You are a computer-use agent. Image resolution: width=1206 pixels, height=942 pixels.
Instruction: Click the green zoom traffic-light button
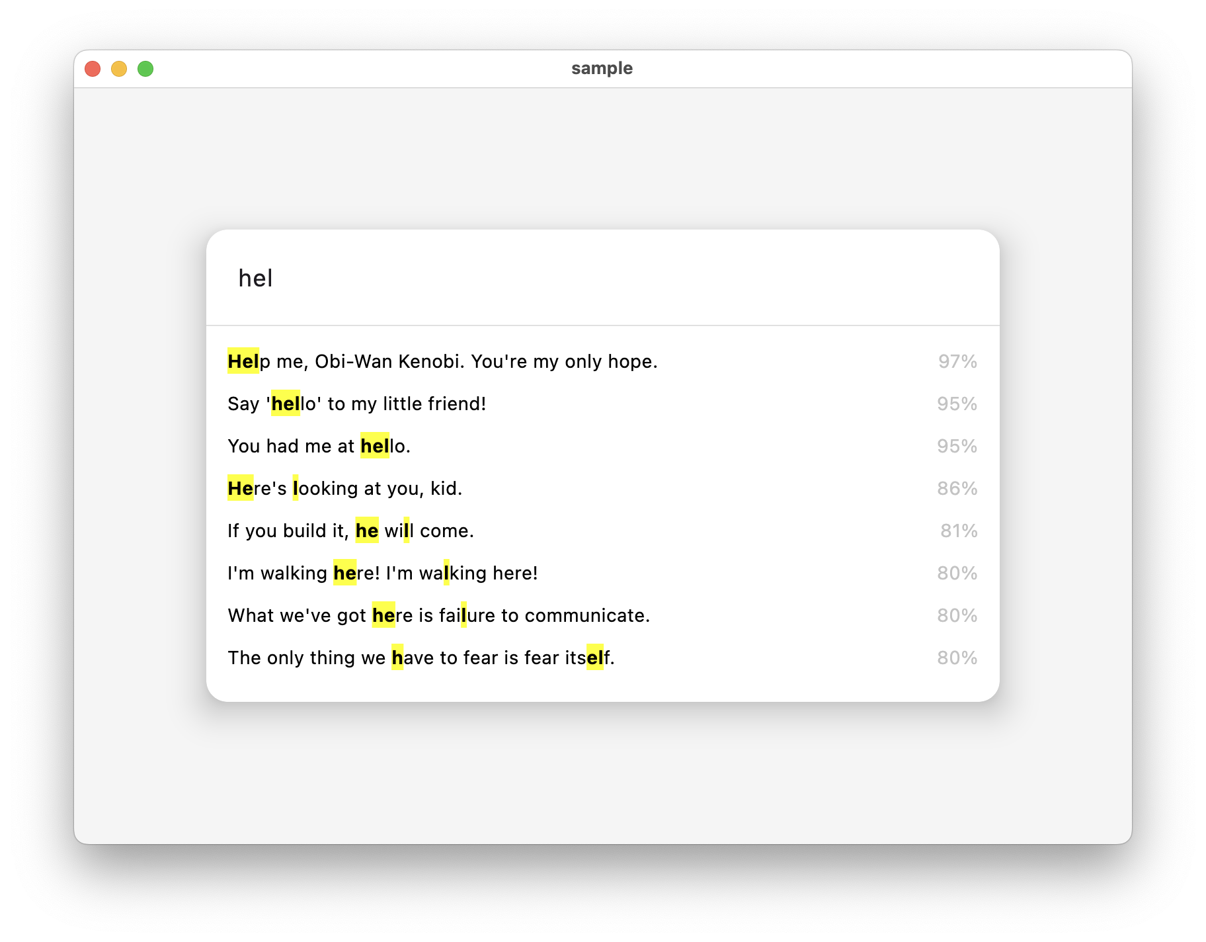pyautogui.click(x=145, y=68)
